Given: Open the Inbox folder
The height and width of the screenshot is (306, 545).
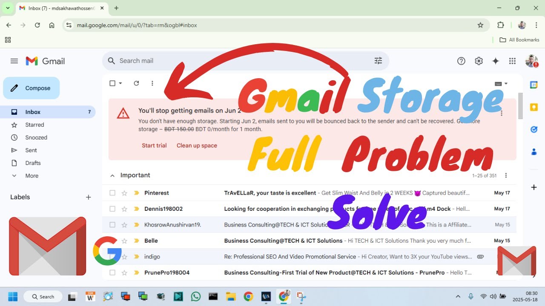Looking at the screenshot, I should (x=48, y=112).
